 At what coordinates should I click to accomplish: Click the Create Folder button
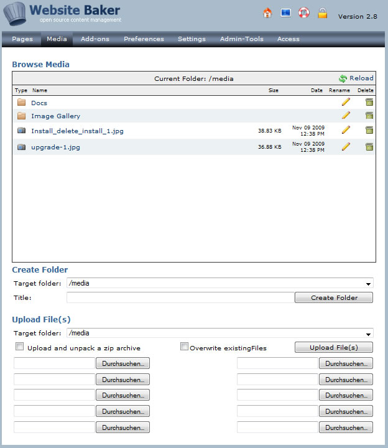(x=334, y=297)
